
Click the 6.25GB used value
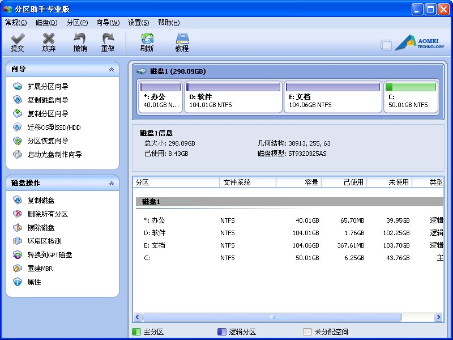[x=354, y=258]
